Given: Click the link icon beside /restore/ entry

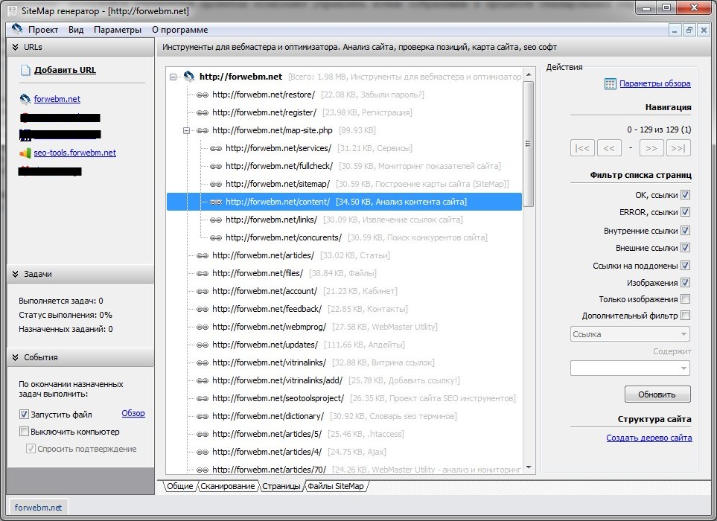Looking at the screenshot, I should point(203,95).
